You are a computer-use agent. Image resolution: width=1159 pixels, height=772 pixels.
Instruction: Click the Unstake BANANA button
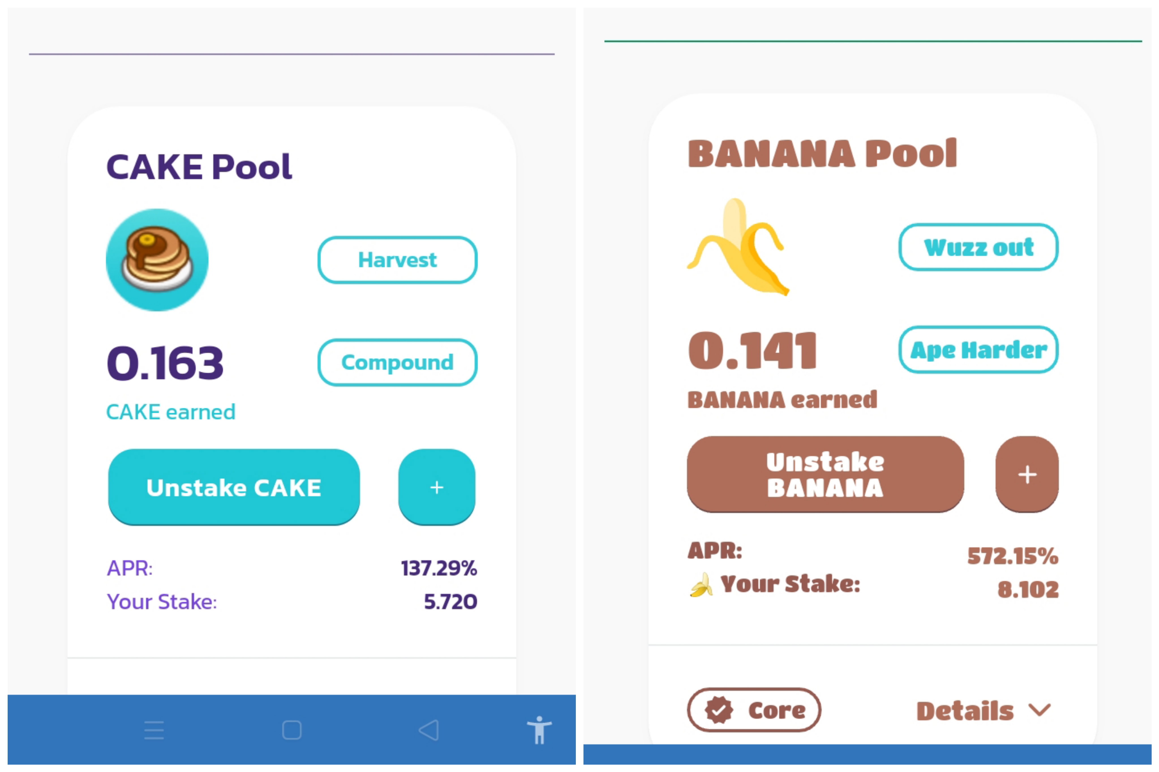click(825, 474)
